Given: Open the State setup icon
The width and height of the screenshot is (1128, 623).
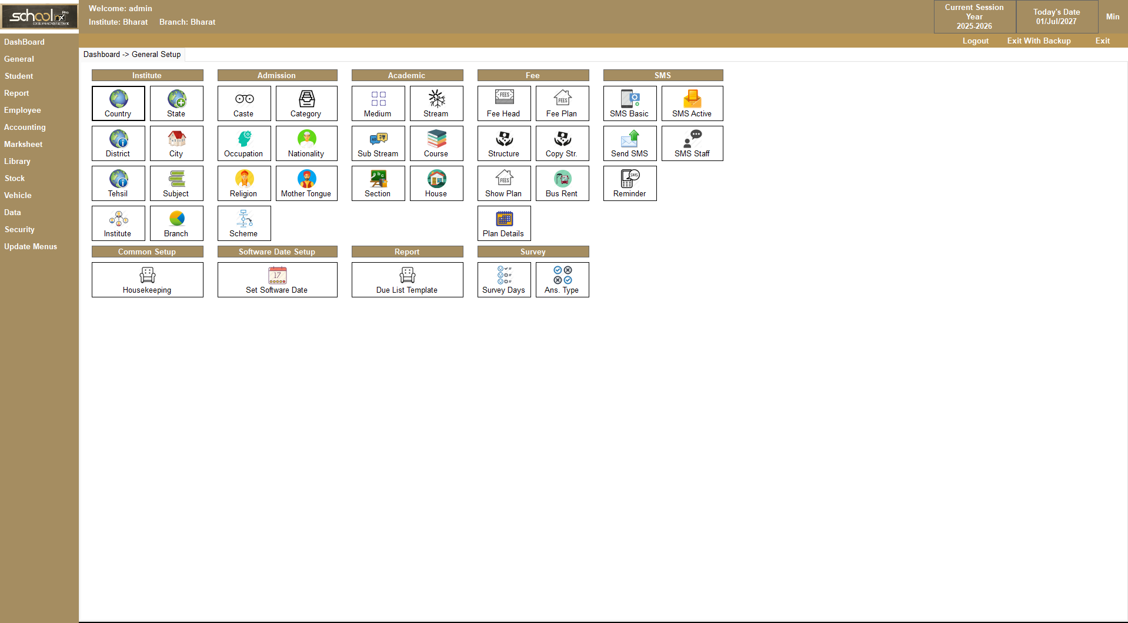Looking at the screenshot, I should click(176, 103).
